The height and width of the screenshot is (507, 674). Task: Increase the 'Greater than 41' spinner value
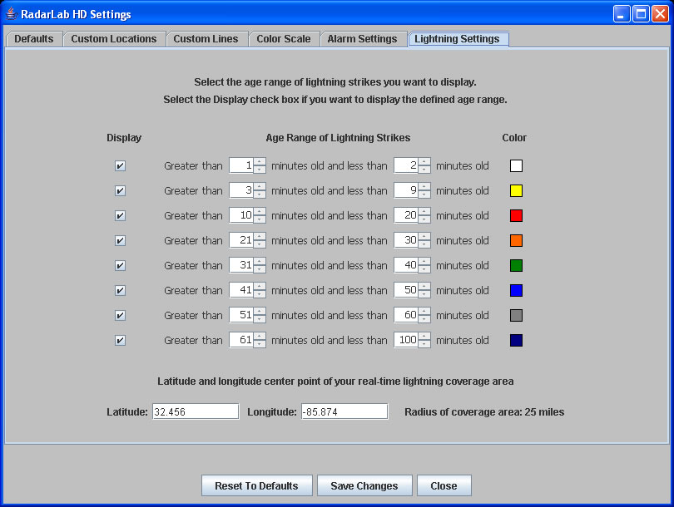260,287
